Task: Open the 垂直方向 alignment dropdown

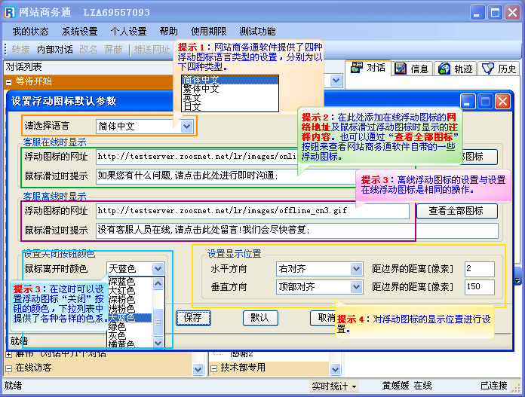Action: 356,287
